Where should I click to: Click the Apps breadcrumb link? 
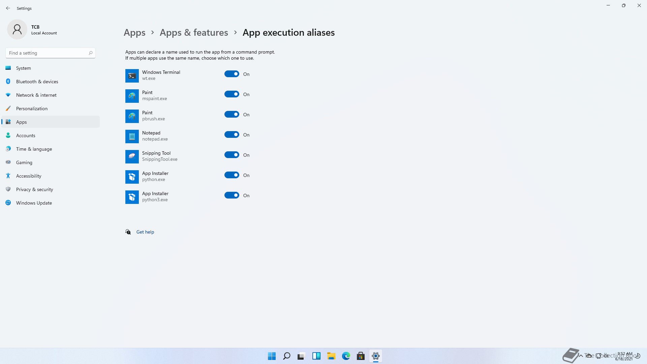(134, 33)
